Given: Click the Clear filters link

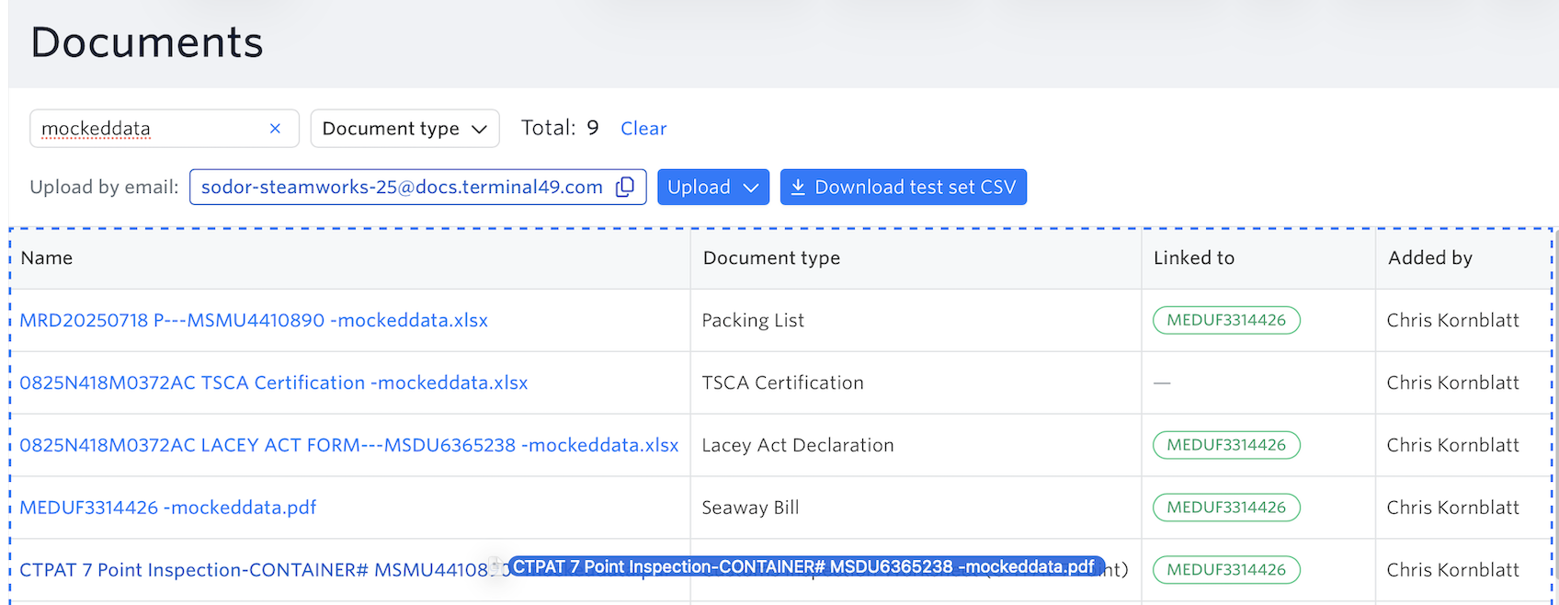Looking at the screenshot, I should point(643,129).
